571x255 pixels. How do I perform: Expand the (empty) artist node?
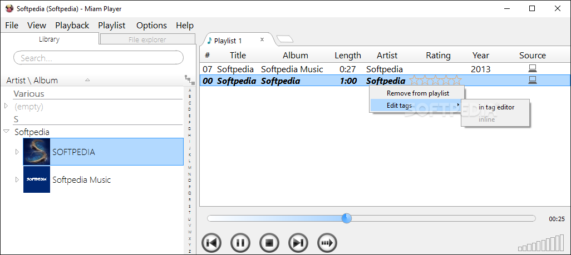point(6,106)
